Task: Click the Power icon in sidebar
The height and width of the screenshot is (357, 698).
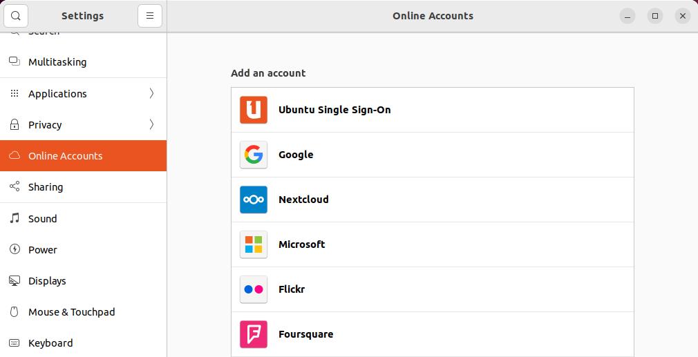Action: (15, 249)
